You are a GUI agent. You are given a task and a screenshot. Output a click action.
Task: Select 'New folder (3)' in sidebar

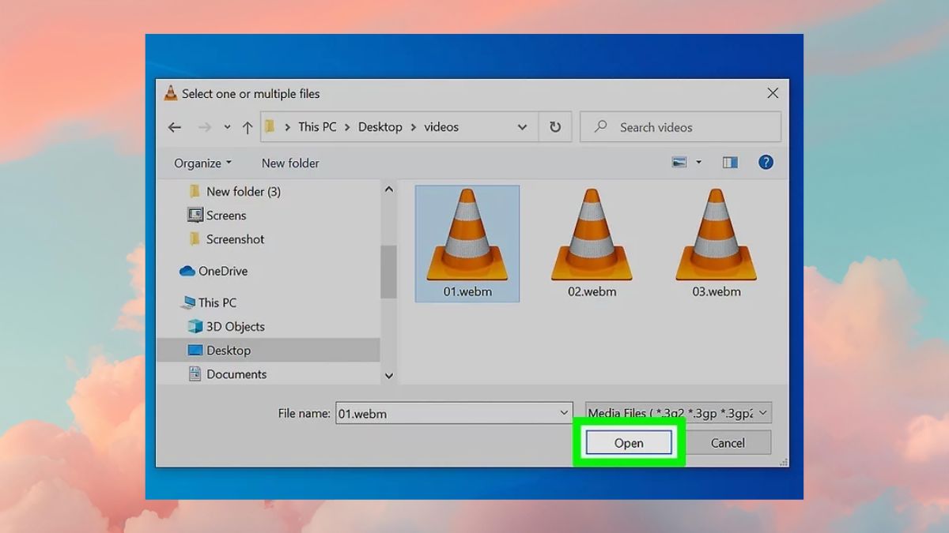coord(243,192)
